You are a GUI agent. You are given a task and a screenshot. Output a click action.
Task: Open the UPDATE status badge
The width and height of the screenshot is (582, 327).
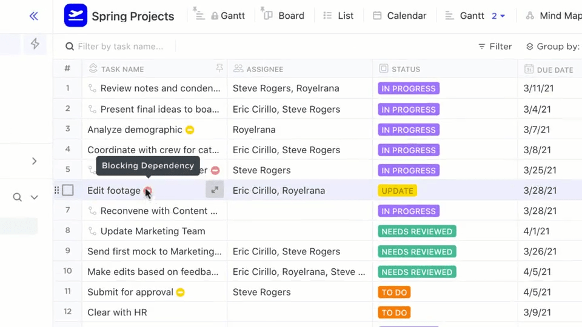click(x=398, y=191)
